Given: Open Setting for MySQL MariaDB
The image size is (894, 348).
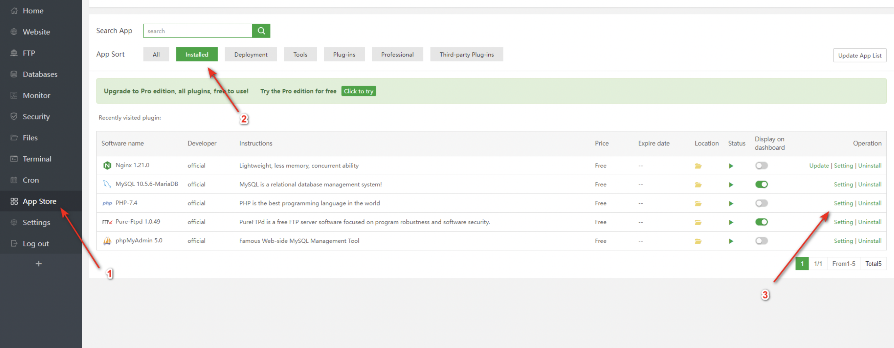Looking at the screenshot, I should [843, 184].
